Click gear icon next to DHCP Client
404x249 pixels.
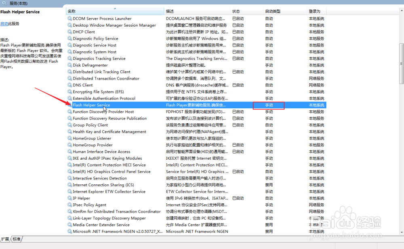point(69,32)
